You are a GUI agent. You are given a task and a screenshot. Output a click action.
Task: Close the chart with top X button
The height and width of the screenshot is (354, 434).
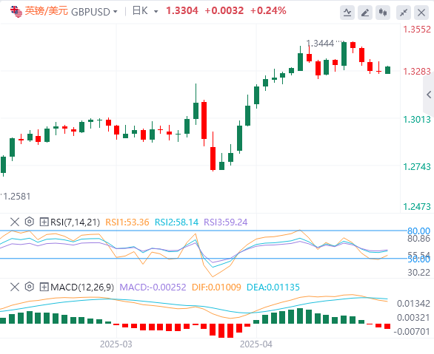point(421,13)
